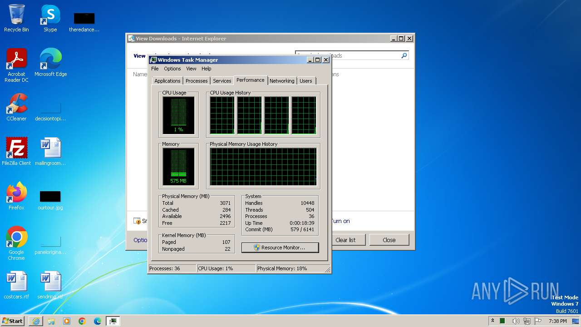581x327 pixels.
Task: Select the mailingroom Word document icon
Action: [x=50, y=151]
